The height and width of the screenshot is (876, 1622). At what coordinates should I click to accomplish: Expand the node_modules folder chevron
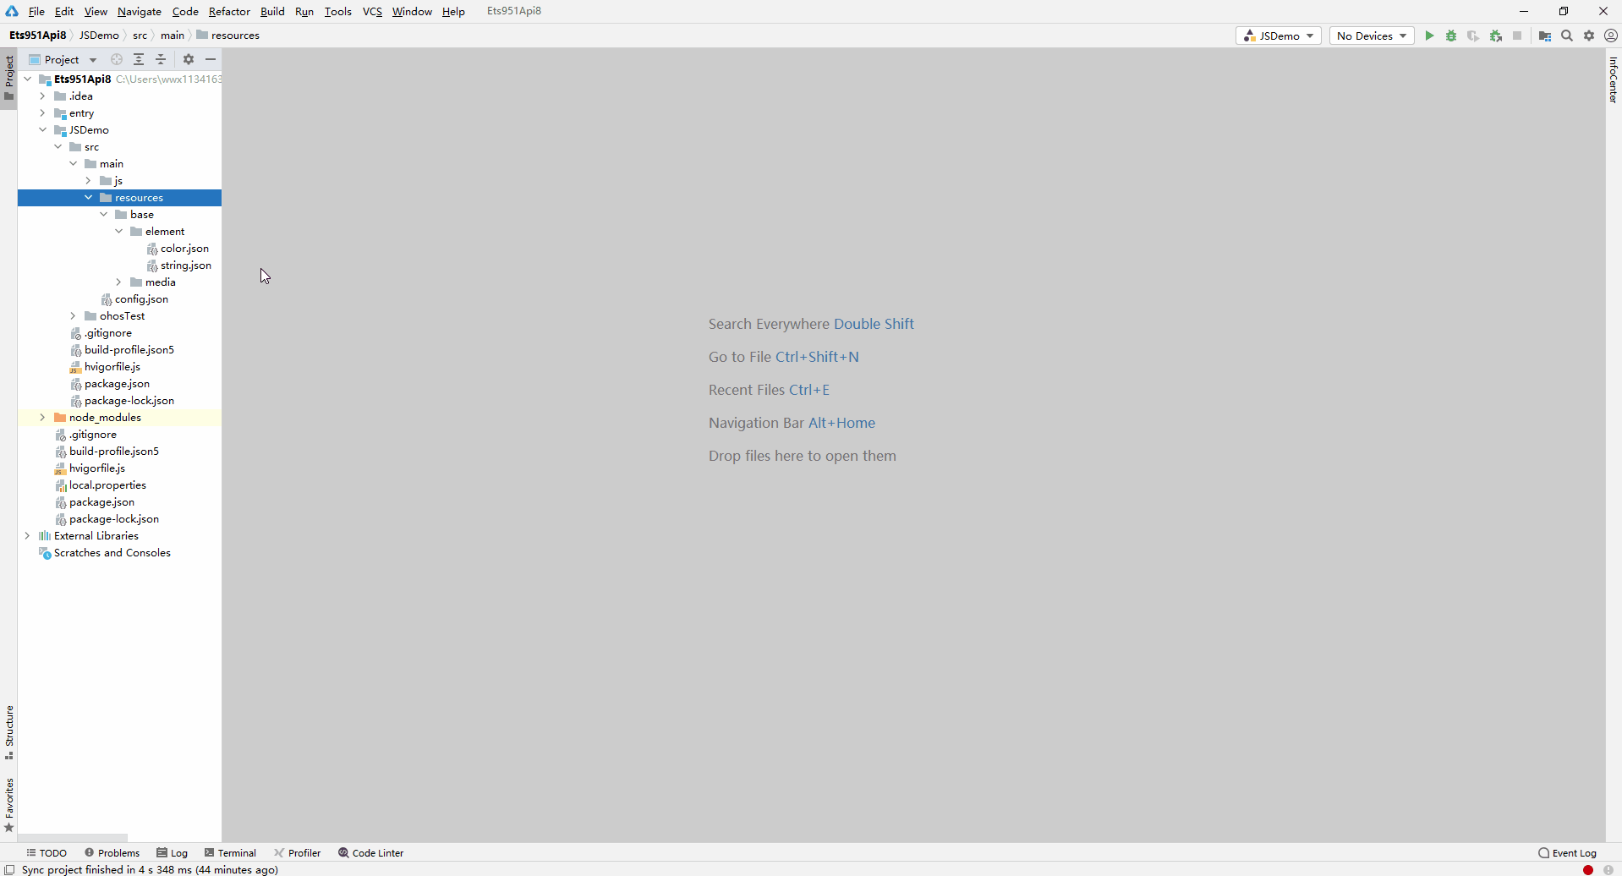[x=43, y=417]
